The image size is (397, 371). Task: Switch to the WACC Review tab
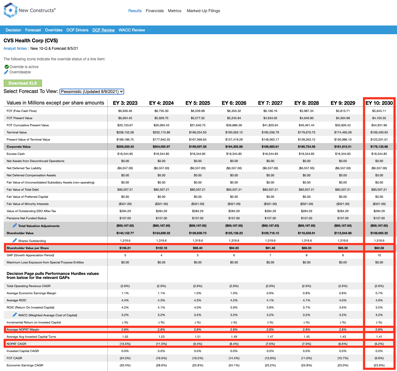pos(132,30)
